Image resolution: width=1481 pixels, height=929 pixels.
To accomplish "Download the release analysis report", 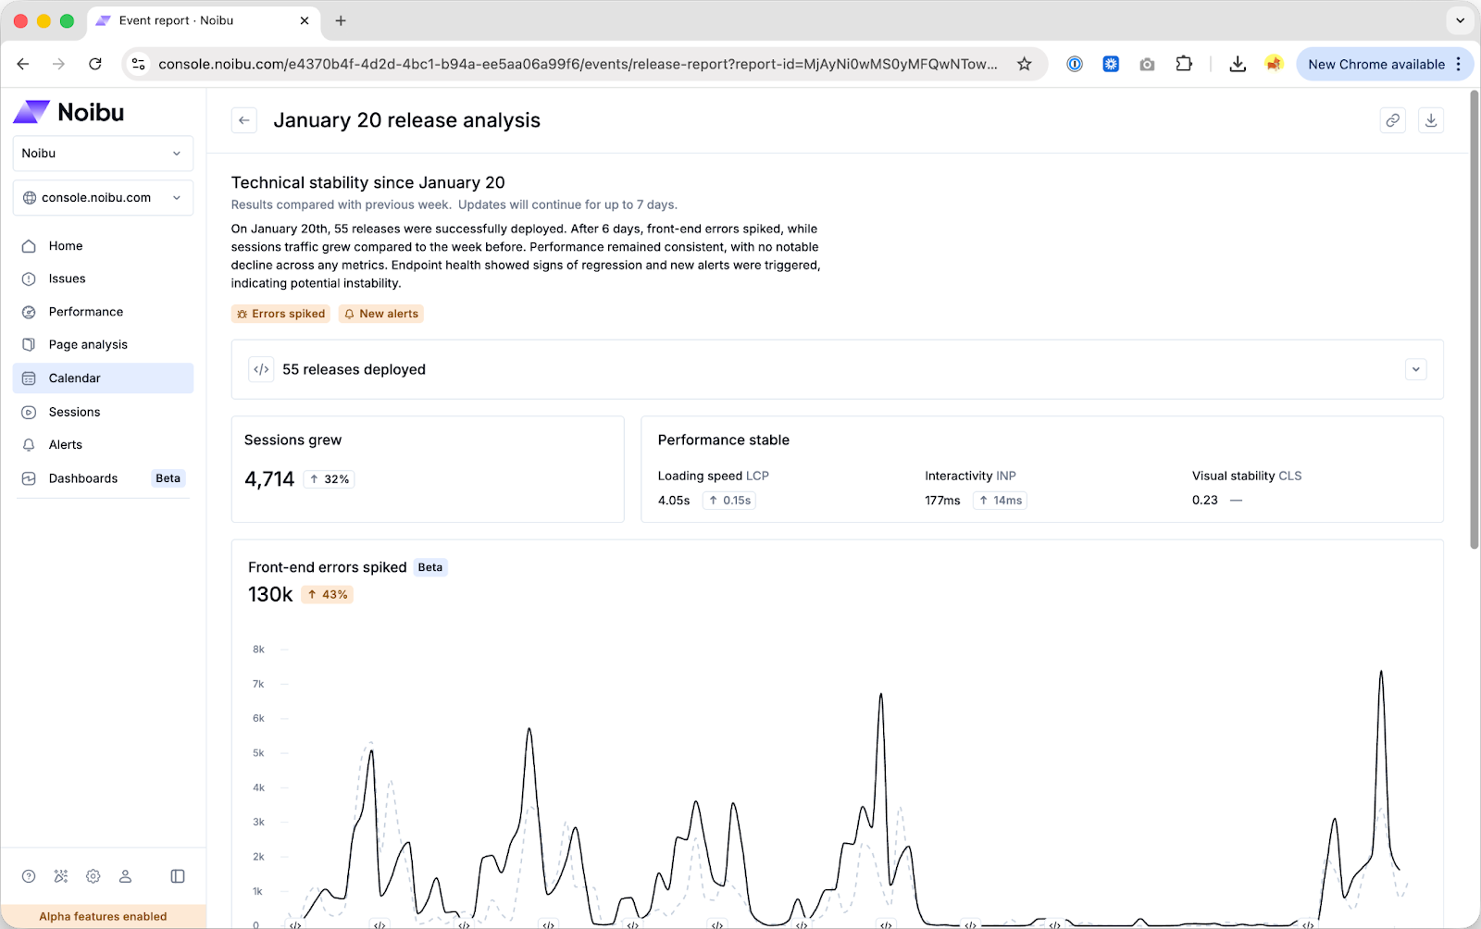I will [x=1431, y=120].
